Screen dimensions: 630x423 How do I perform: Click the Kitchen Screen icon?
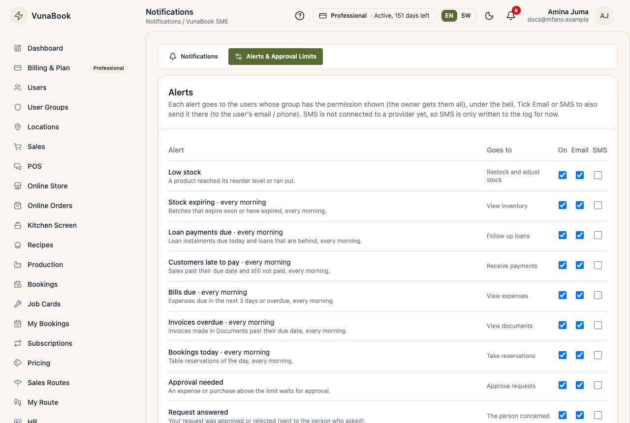click(x=18, y=225)
